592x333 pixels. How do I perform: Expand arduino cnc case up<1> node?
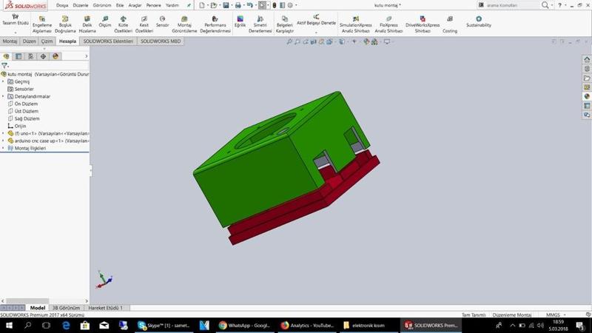tap(3, 141)
